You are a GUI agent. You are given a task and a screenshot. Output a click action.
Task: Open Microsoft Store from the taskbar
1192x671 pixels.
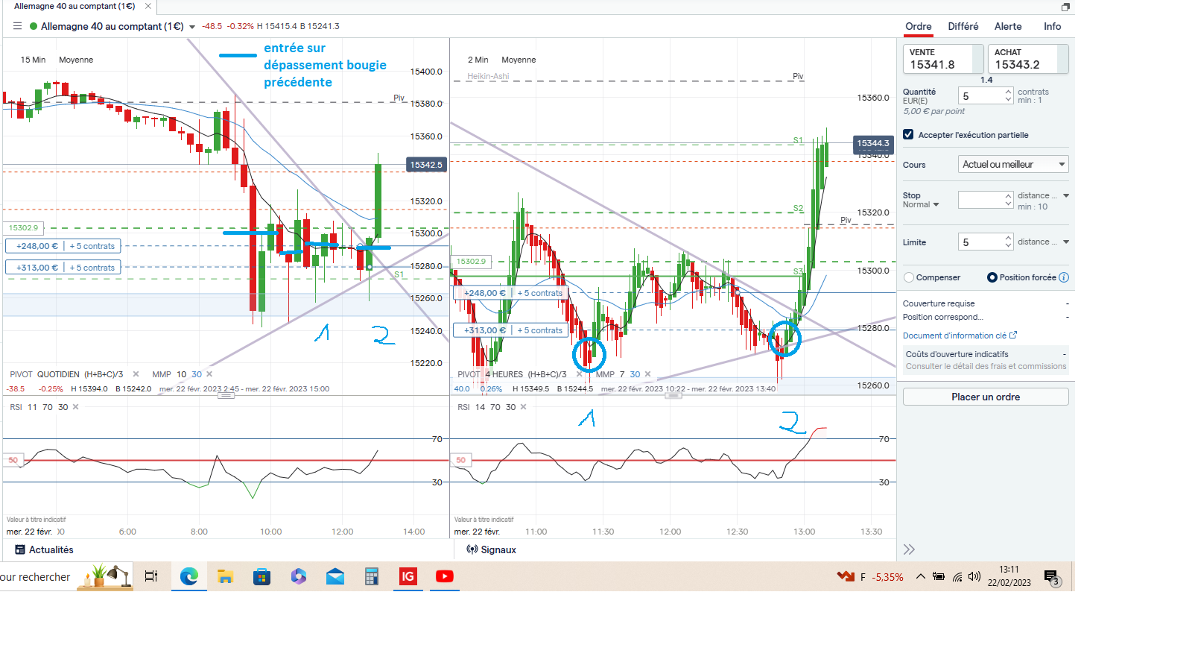261,576
